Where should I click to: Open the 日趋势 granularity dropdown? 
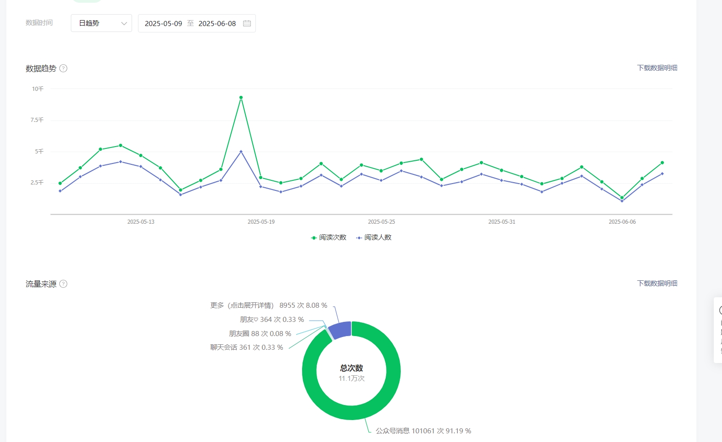click(101, 23)
